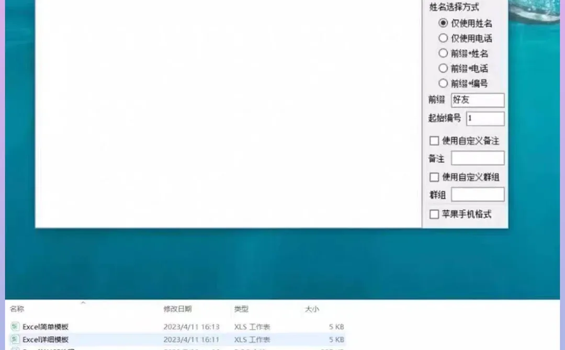This screenshot has height=350, width=565.
Task: Choose the 前缀+姓名 naming option
Action: tap(443, 53)
